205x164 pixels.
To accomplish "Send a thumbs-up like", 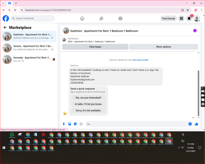I will point(196,124).
